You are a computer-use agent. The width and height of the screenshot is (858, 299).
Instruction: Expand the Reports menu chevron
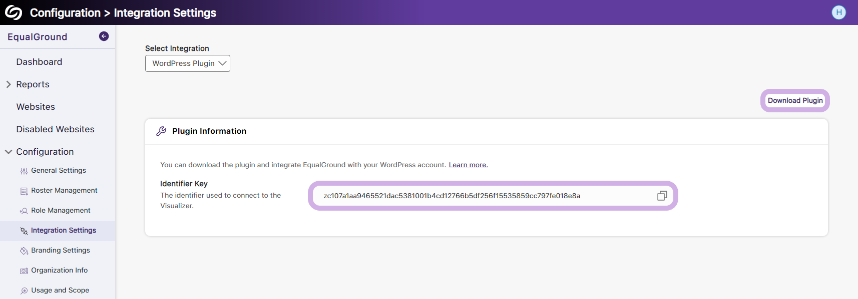coord(9,84)
